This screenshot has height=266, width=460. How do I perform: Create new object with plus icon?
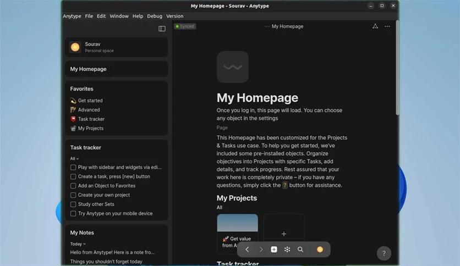click(x=274, y=250)
